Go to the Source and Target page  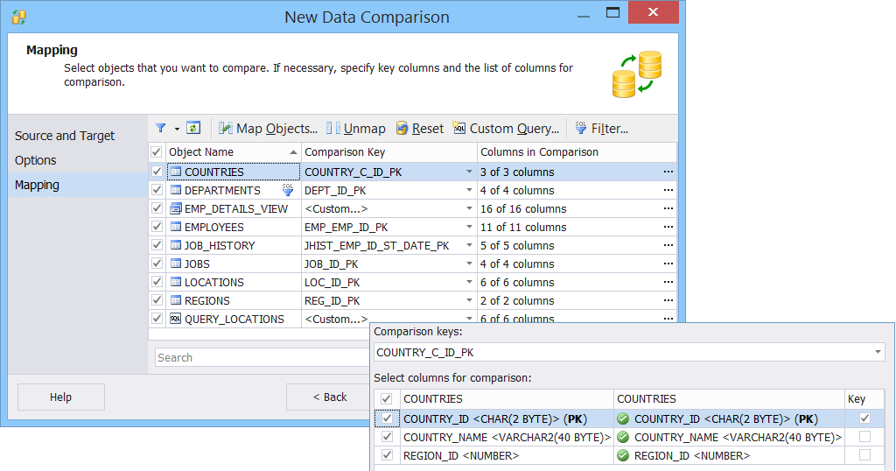65,136
